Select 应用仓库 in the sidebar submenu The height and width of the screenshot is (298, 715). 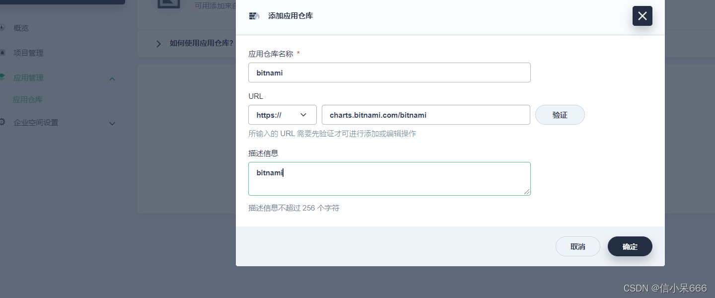coord(28,99)
